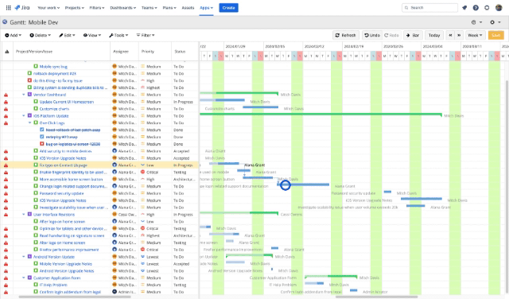The height and width of the screenshot is (299, 509).
Task: Click the Gantt help icon dropdown
Action: pos(476,22)
